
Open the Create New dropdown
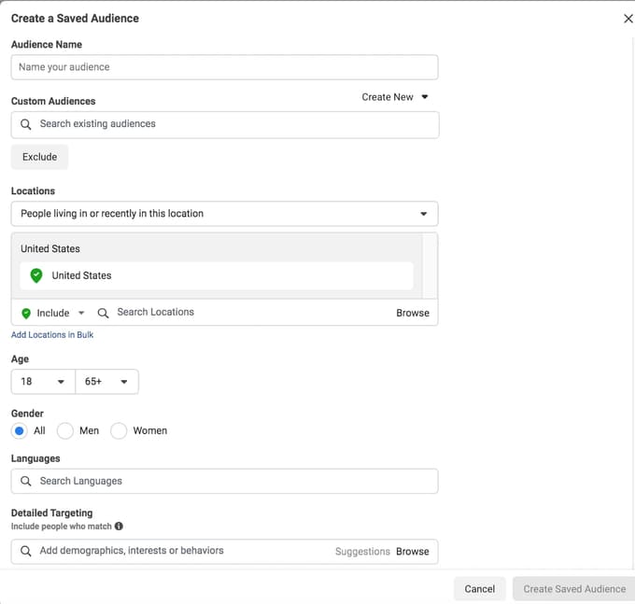tap(395, 97)
